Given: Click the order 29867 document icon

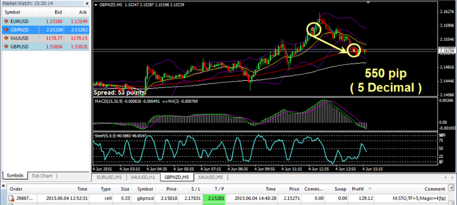Looking at the screenshot, I should click(x=11, y=199).
